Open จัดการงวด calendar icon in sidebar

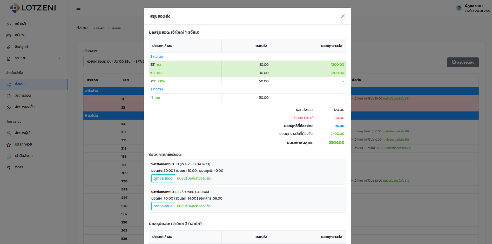coord(9,96)
